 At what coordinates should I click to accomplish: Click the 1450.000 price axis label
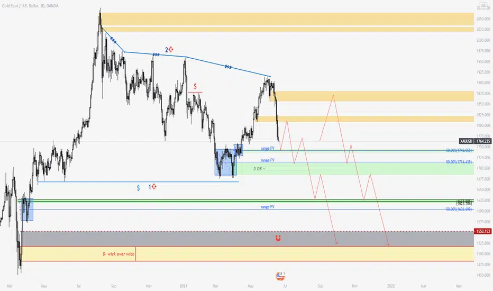(483, 275)
